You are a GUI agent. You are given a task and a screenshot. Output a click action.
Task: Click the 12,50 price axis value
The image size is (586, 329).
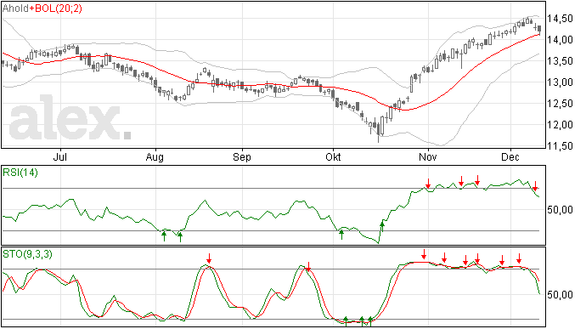pos(560,104)
